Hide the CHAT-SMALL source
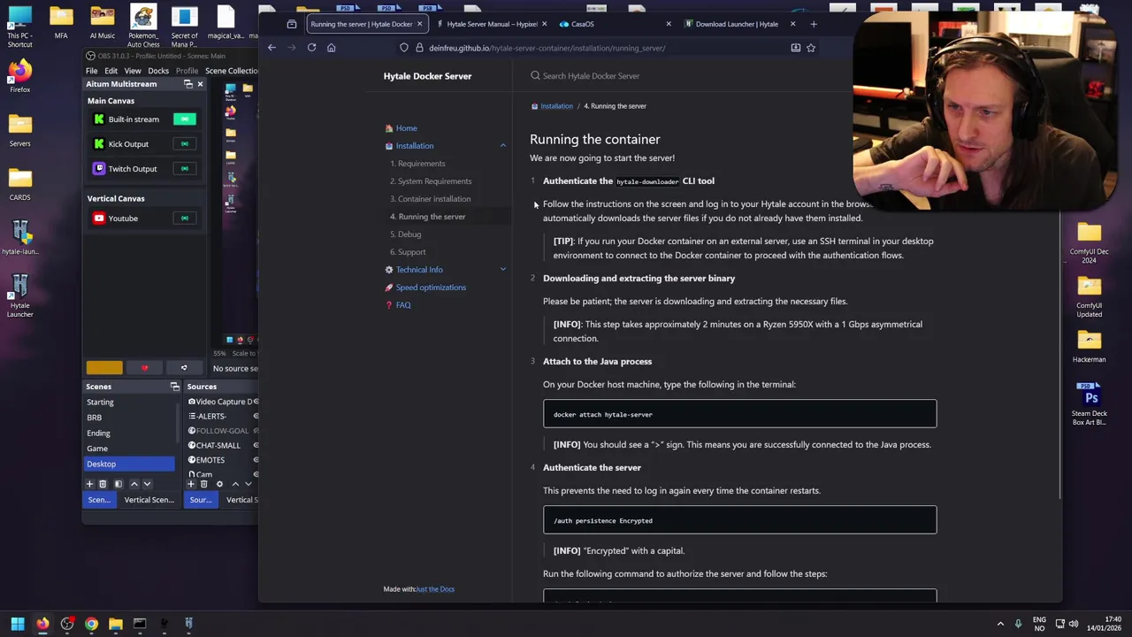This screenshot has height=637, width=1132. click(x=256, y=445)
